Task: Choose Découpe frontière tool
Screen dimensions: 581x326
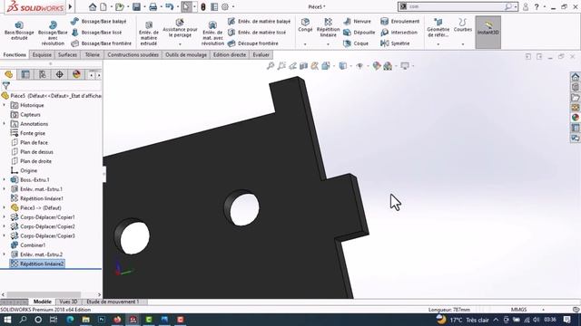Action: pos(253,43)
